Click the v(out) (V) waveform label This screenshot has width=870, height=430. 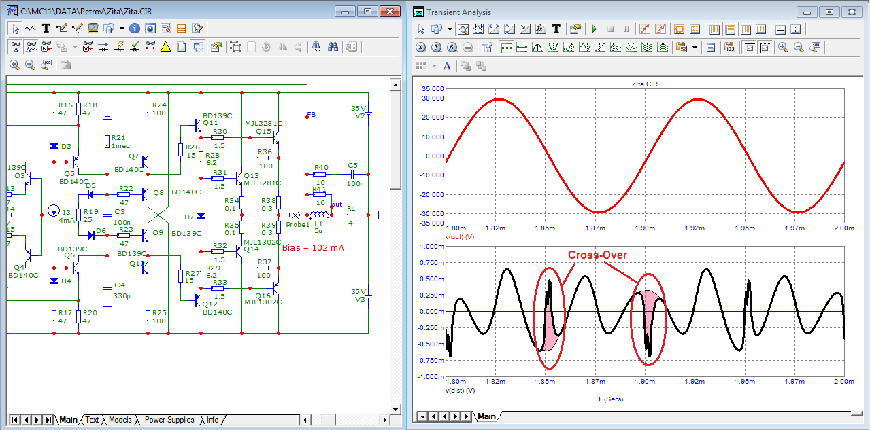pyautogui.click(x=461, y=236)
